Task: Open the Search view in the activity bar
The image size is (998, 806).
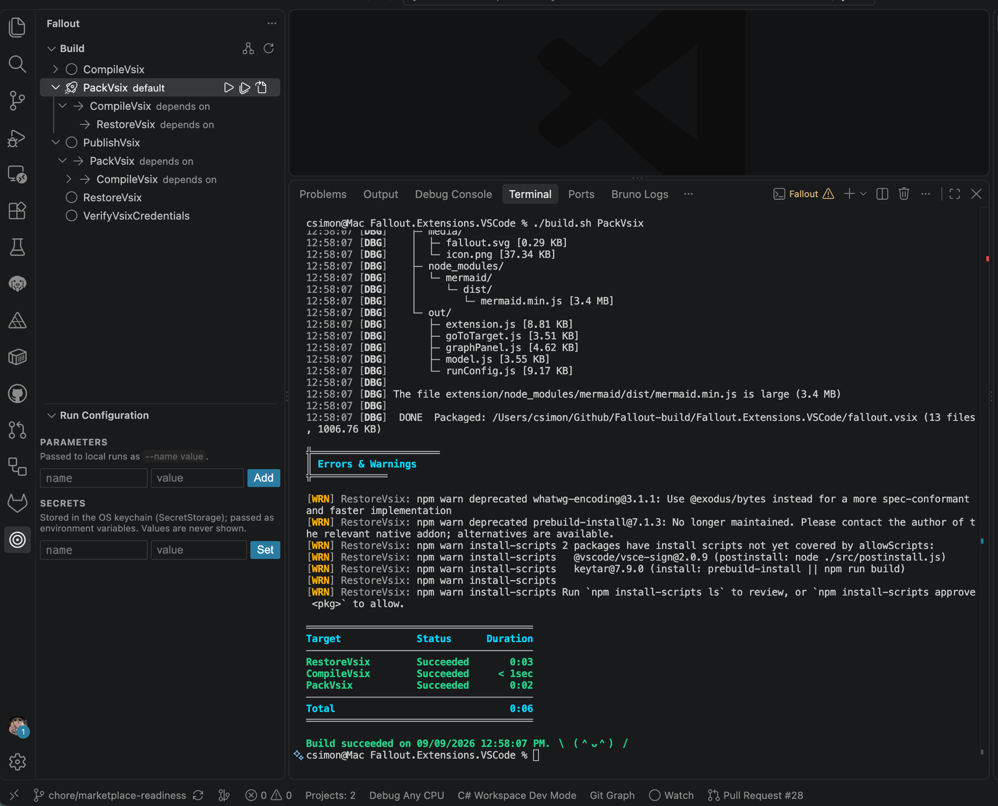Action: (17, 64)
